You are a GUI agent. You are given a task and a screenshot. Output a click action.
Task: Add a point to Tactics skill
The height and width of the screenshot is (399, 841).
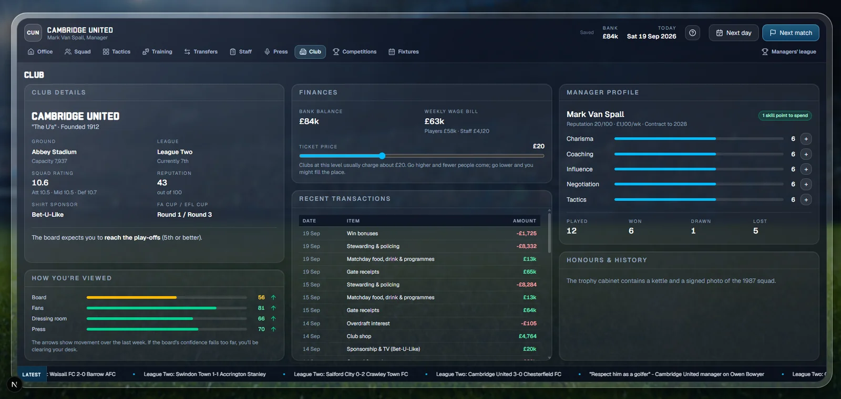806,199
